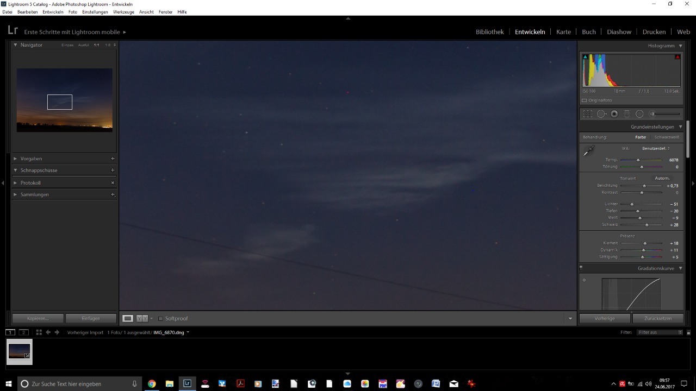696x391 pixels.
Task: Open the WA white balance dropdown
Action: point(656,148)
